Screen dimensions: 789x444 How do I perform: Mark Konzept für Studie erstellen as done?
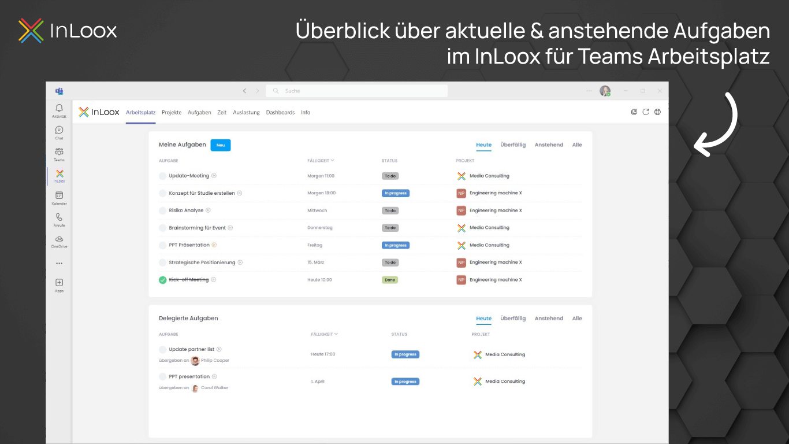tap(162, 193)
